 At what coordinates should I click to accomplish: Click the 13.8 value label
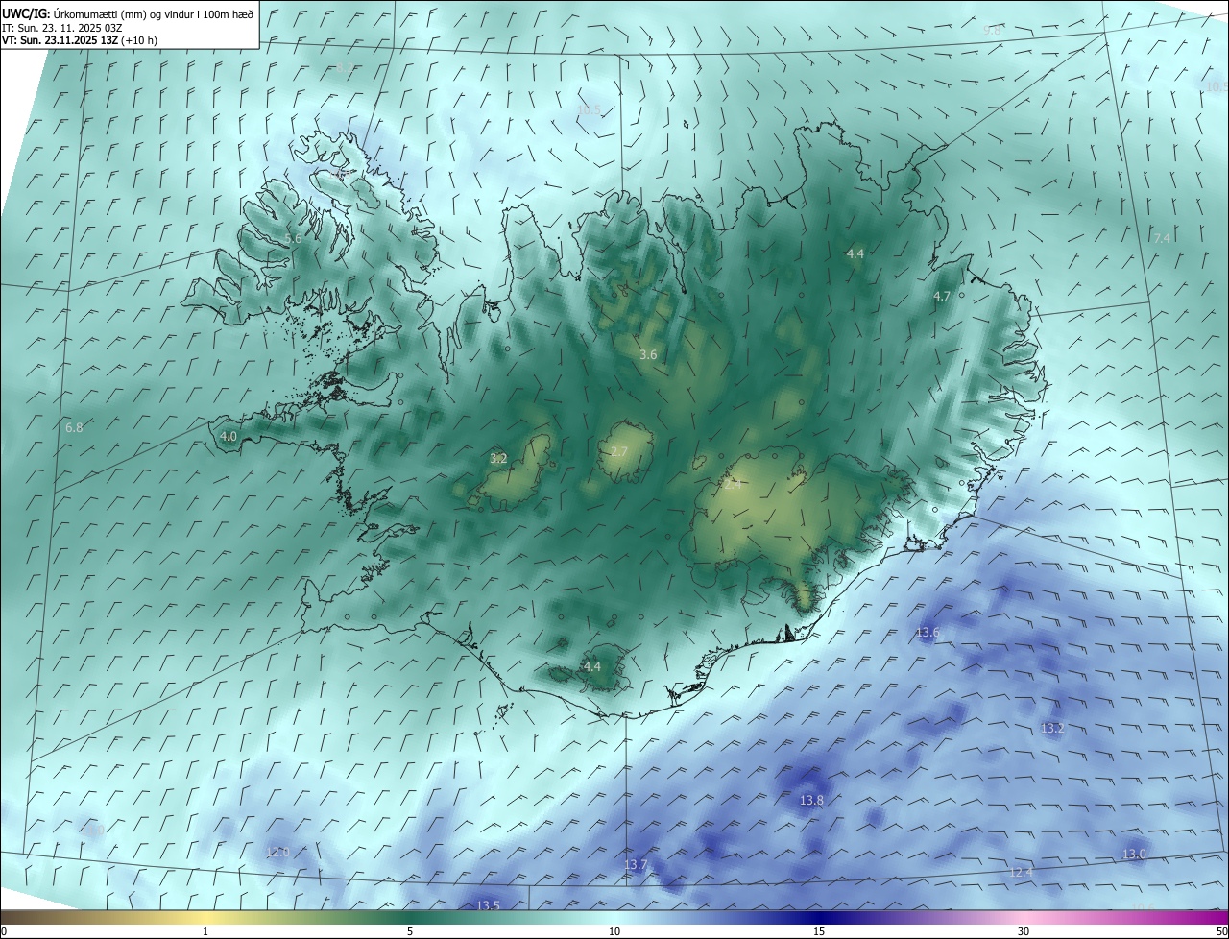pyautogui.click(x=812, y=801)
